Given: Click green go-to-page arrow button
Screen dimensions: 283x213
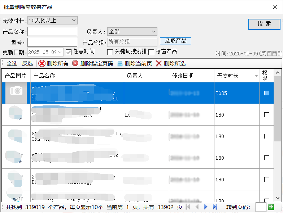Looking at the screenshot, I should (x=271, y=207).
